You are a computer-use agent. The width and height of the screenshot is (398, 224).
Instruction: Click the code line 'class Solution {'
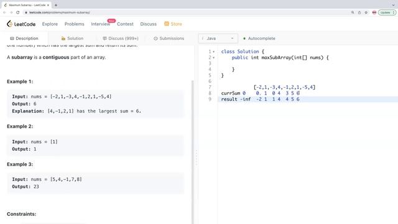pos(243,52)
